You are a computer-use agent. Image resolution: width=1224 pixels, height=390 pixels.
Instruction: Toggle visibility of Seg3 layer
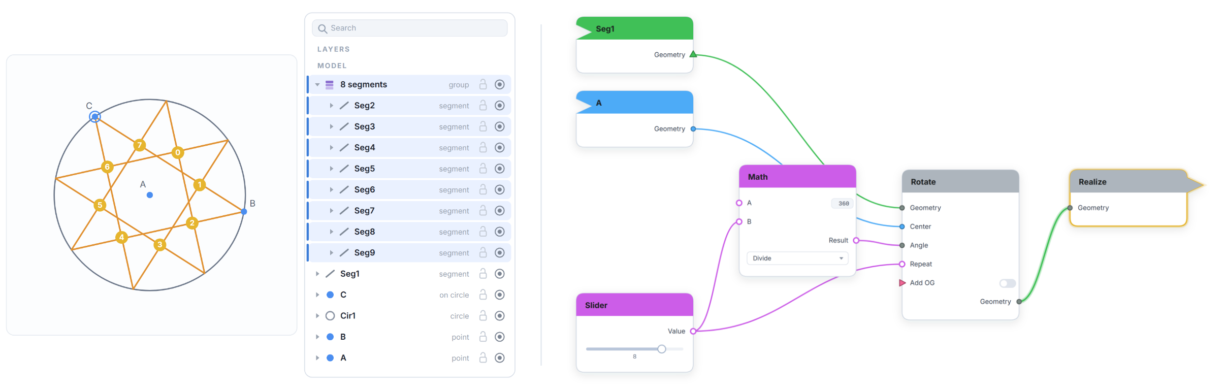[500, 126]
